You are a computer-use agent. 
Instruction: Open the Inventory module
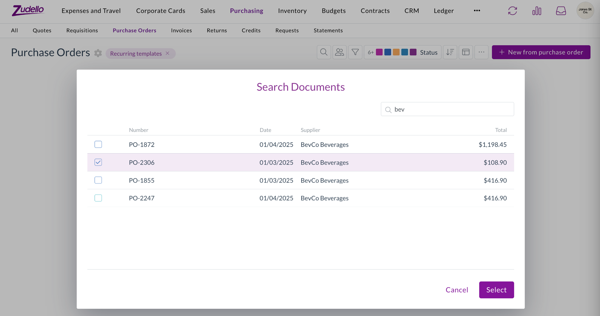point(292,11)
